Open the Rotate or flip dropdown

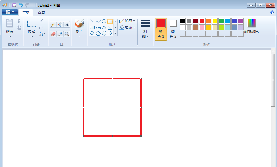click(42, 34)
